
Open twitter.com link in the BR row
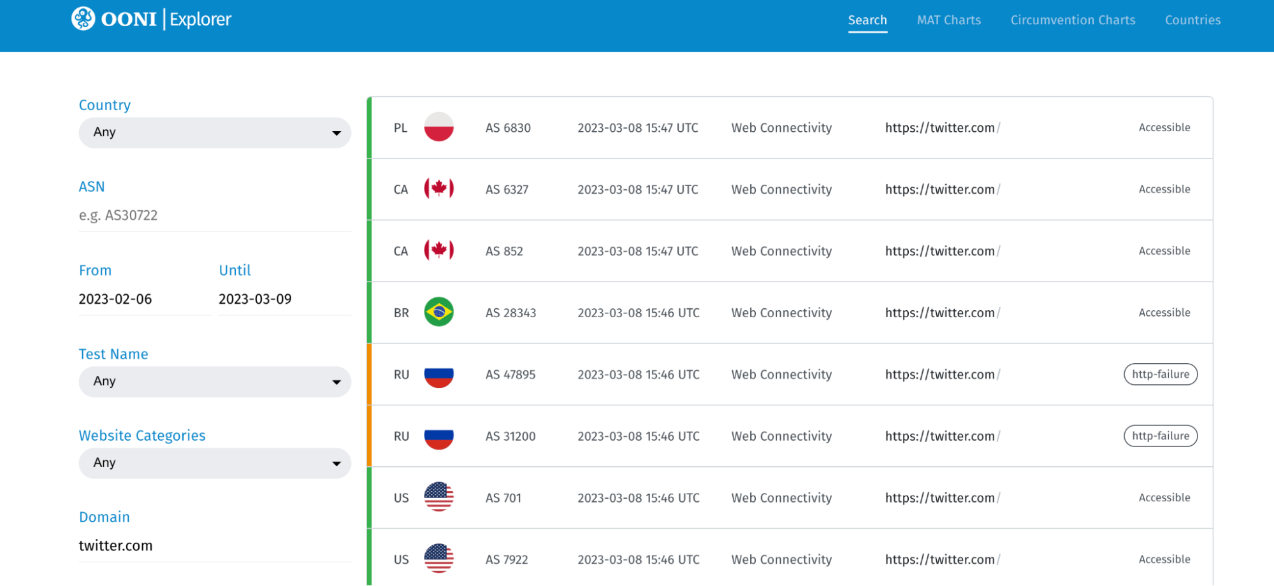tap(941, 313)
